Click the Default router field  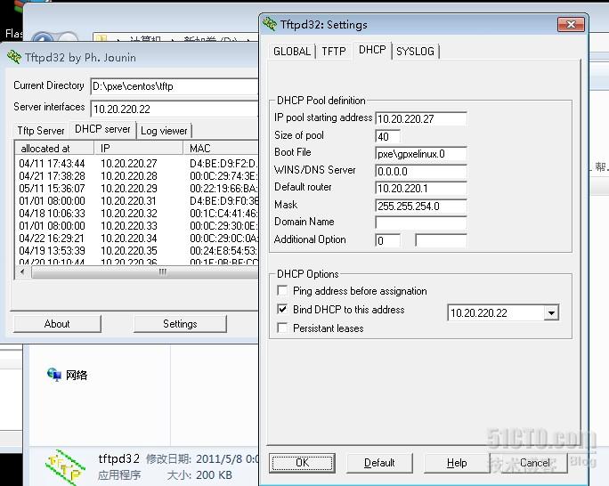[421, 189]
